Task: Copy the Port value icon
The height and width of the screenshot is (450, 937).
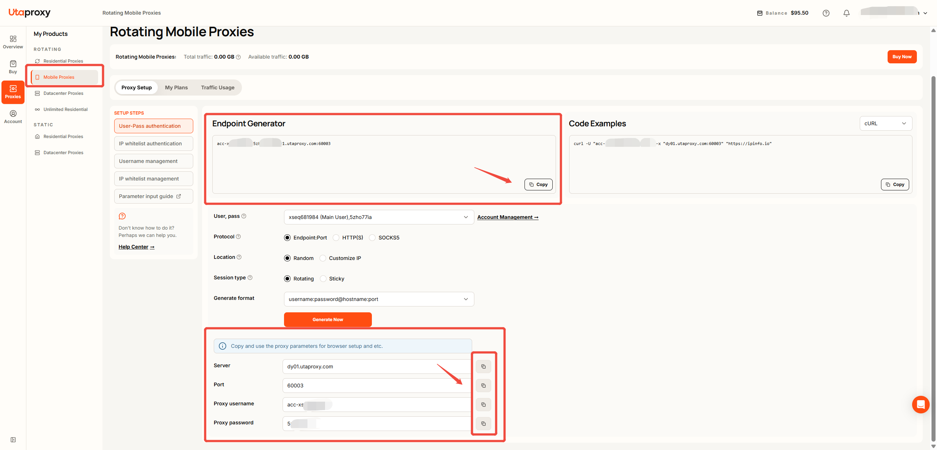Action: point(483,386)
